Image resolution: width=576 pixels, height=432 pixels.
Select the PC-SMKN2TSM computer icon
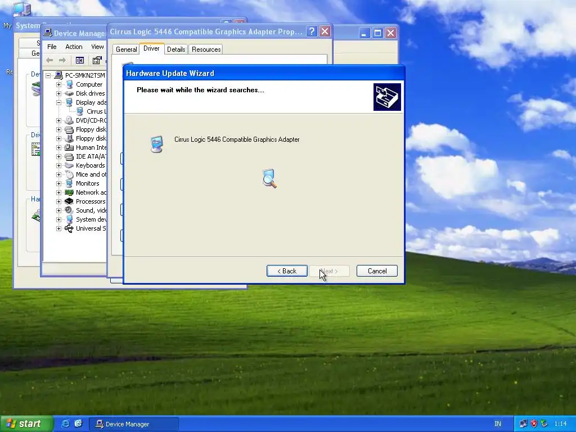pos(58,75)
